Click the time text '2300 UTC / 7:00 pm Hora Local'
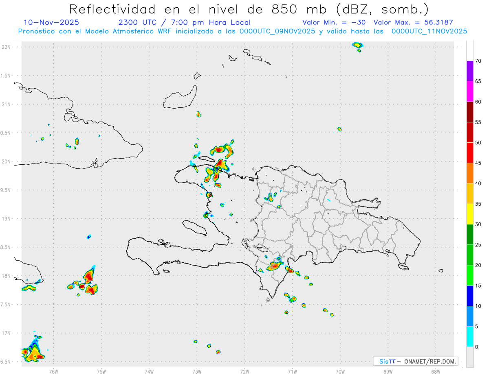Viewport: 489px width, 377px height. [185, 22]
